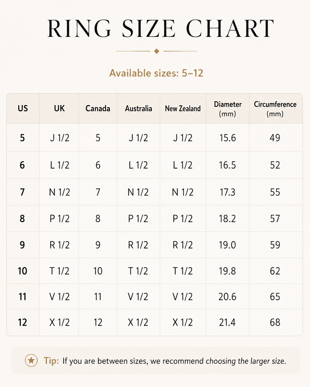Select the New Zealand column header
Image resolution: width=310 pixels, height=387 pixels.
183,108
